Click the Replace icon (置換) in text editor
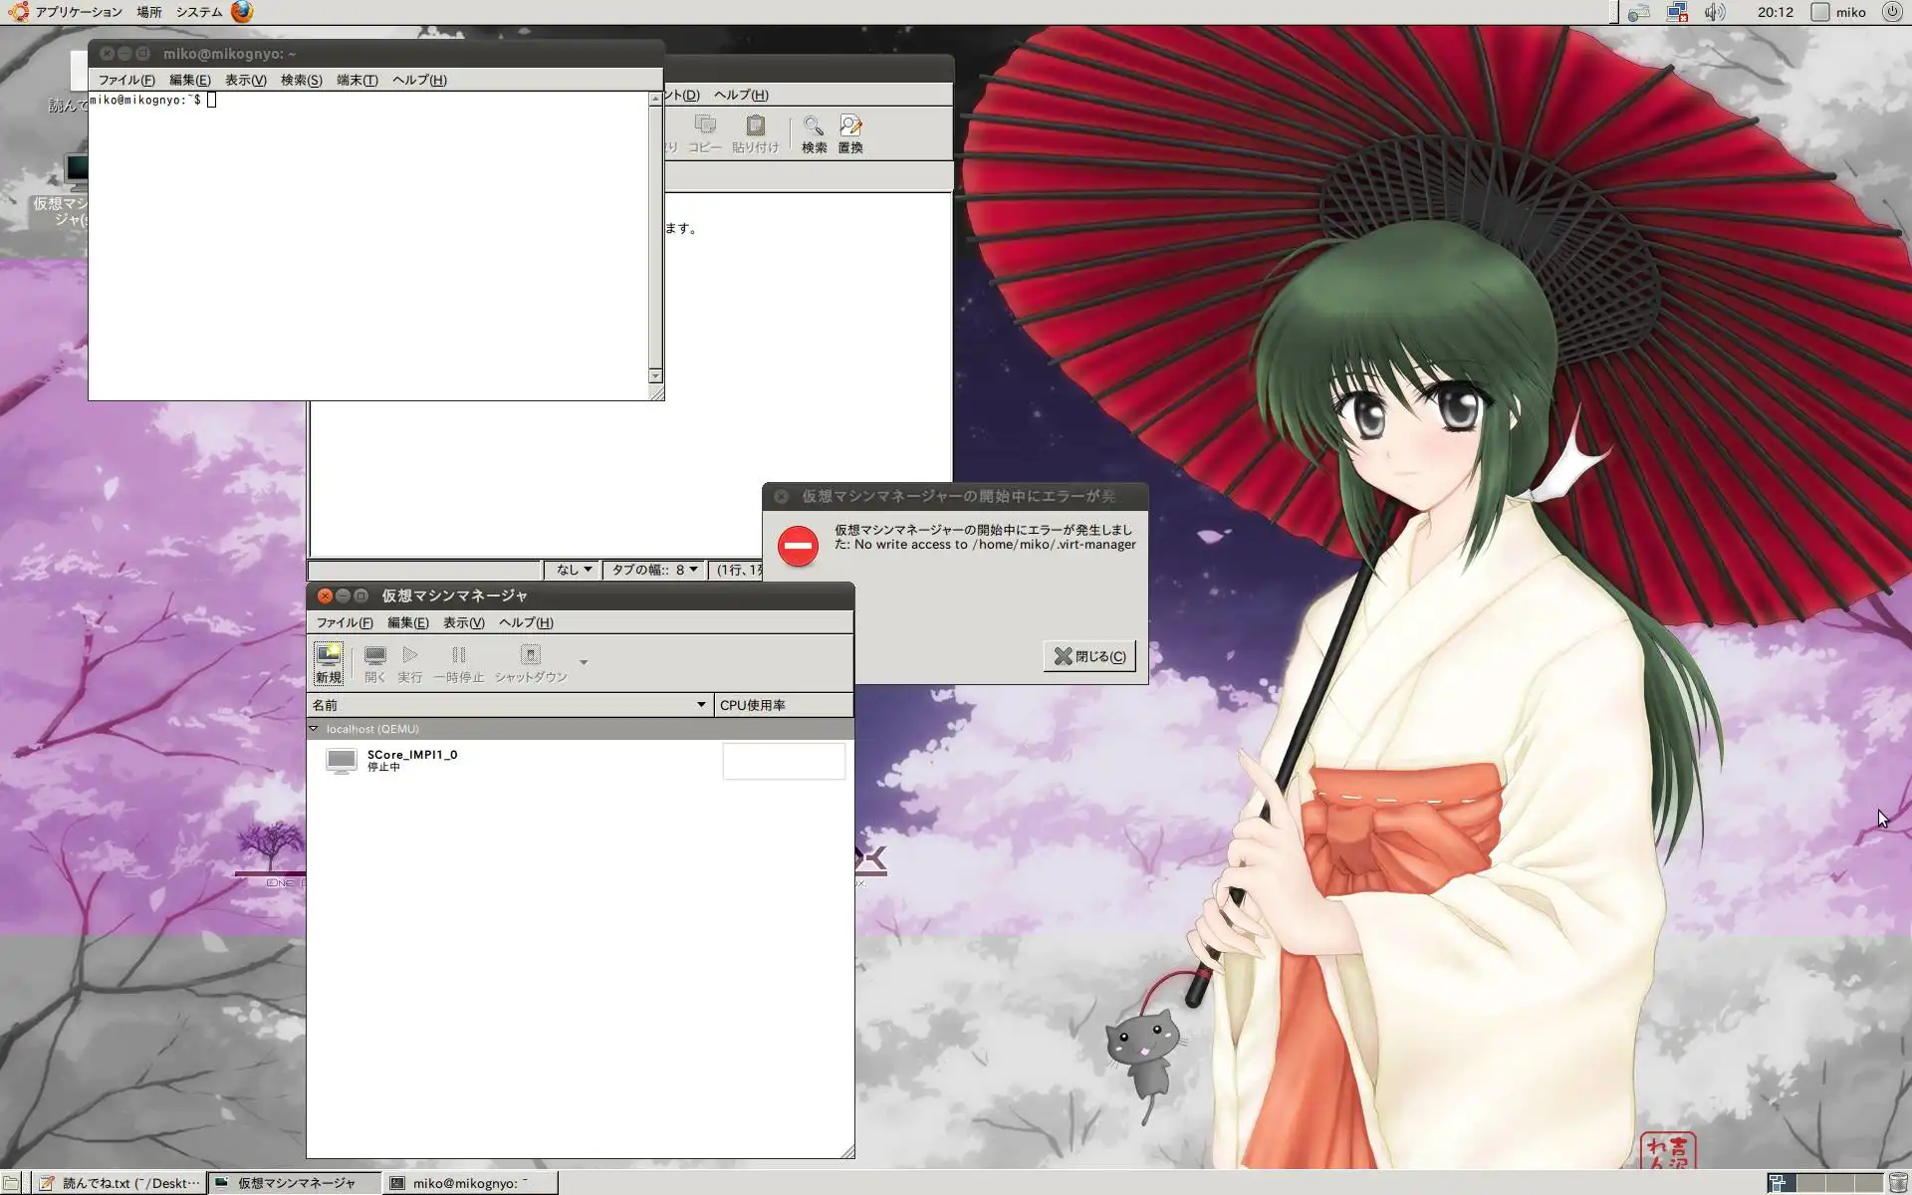1912x1195 pixels. click(x=849, y=133)
